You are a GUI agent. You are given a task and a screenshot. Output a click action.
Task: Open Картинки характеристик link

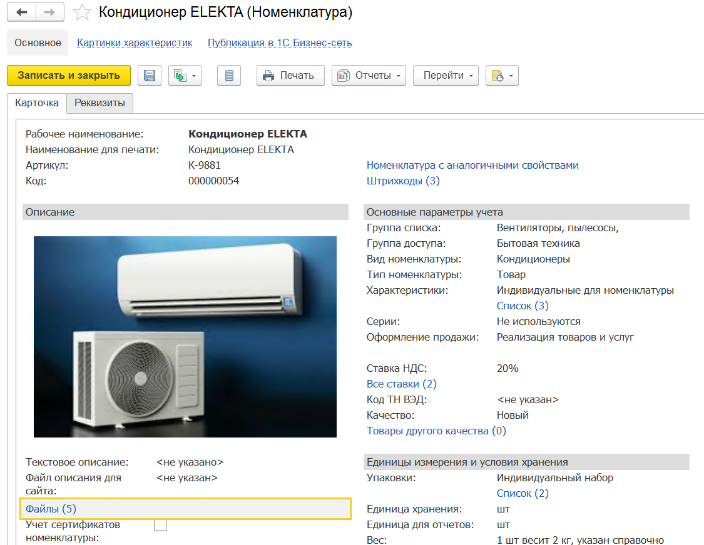point(135,42)
